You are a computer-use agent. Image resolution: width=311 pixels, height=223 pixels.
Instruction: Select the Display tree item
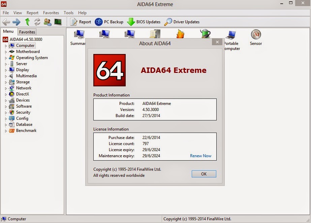(23, 70)
